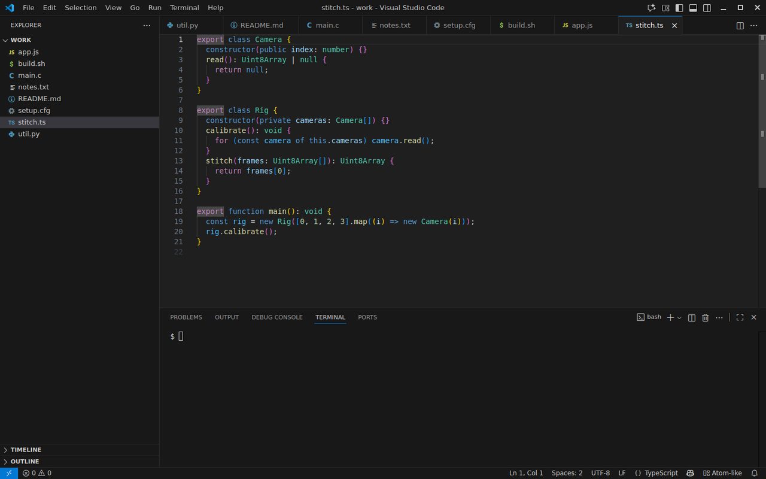This screenshot has height=479, width=766.
Task: Open Copilot chat icon in title bar
Action: pos(652,8)
